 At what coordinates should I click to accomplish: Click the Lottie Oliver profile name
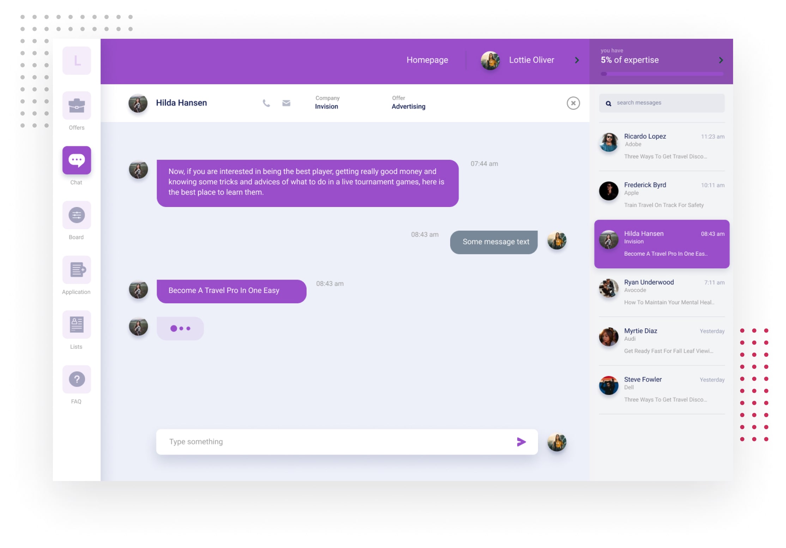click(532, 60)
